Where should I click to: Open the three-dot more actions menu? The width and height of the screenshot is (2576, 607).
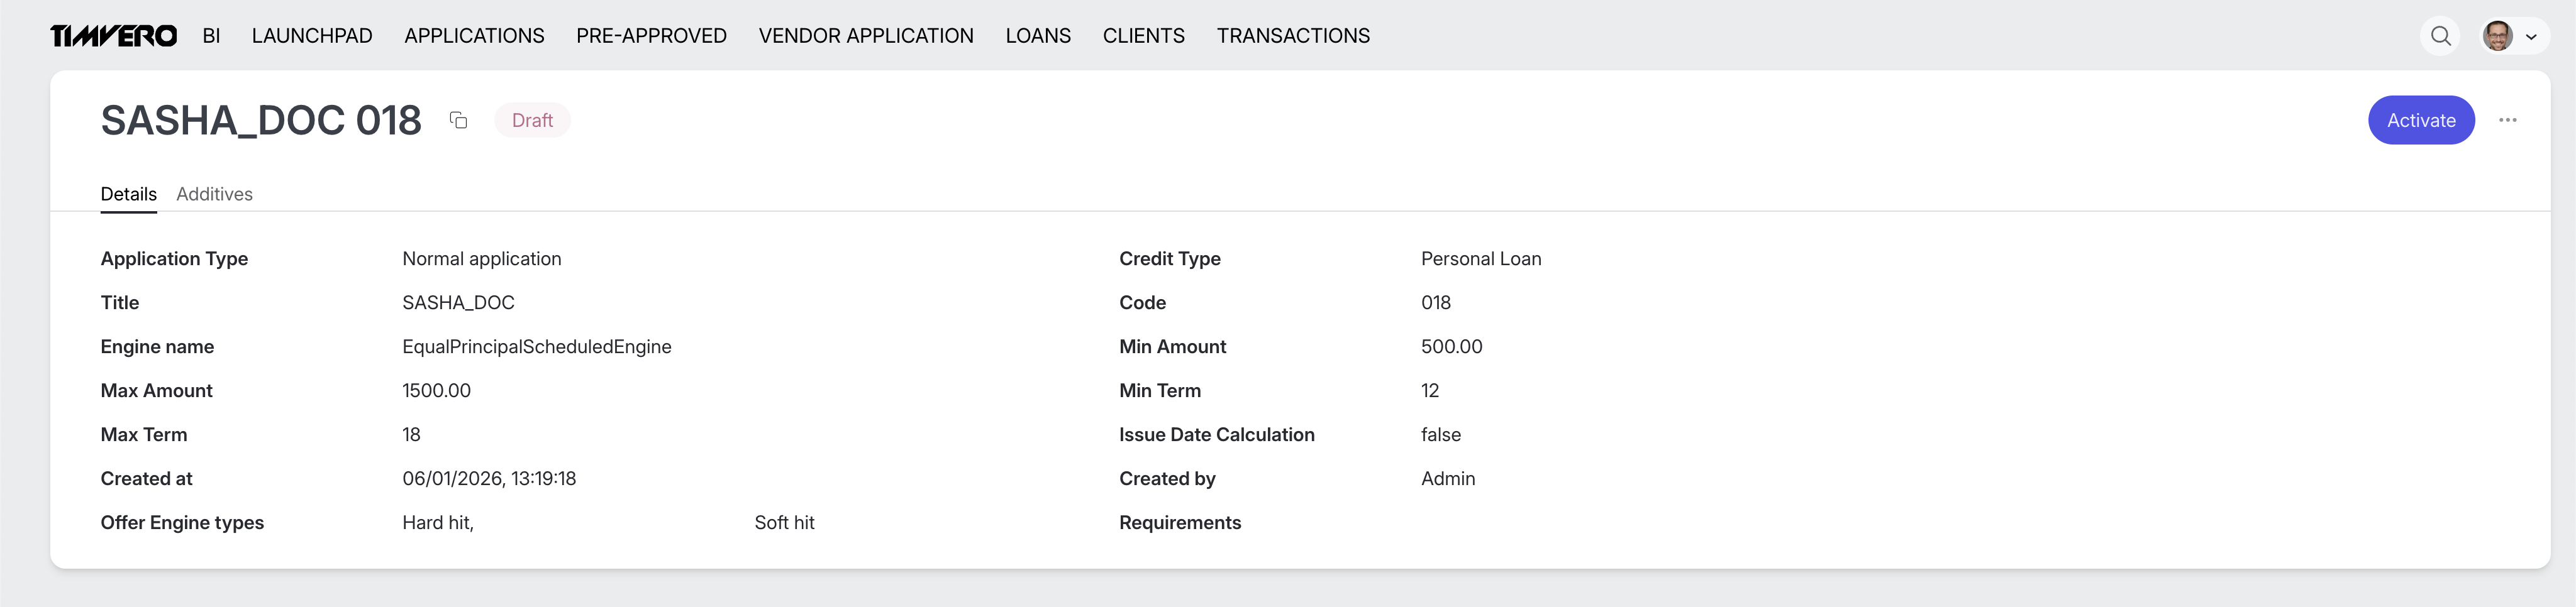pos(2507,120)
